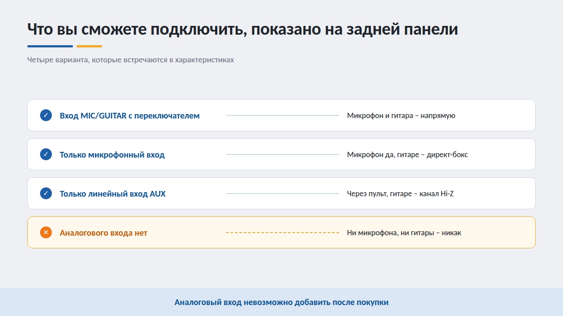
Task: Select 'Вход MIC/GUITAR с переключателем' label
Action: 130,116
